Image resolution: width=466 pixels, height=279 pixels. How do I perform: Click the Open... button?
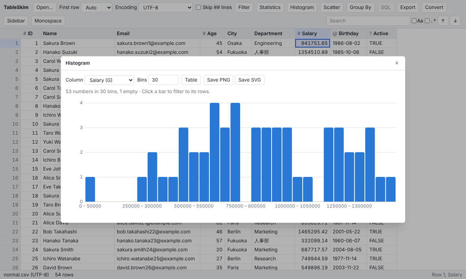point(45,7)
